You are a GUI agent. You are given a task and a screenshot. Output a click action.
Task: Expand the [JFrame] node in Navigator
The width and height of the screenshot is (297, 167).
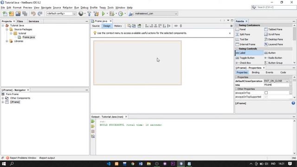coord(3,102)
